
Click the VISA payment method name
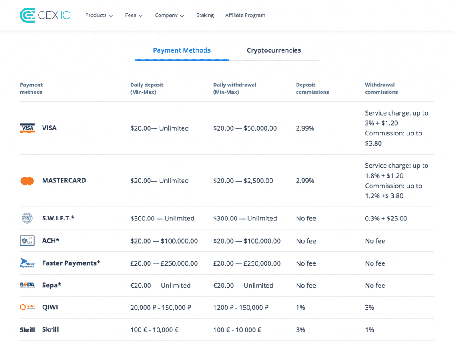point(49,128)
